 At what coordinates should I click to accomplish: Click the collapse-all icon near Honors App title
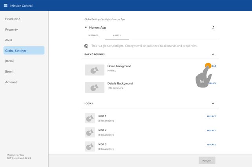[213, 28]
